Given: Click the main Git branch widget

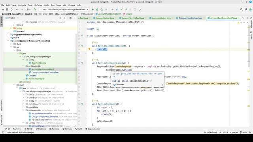Looking at the screenshot, I should coord(244,133).
